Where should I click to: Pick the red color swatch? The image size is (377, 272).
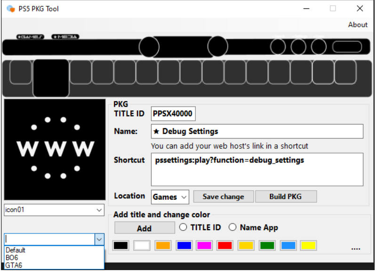pyautogui.click(x=225, y=245)
